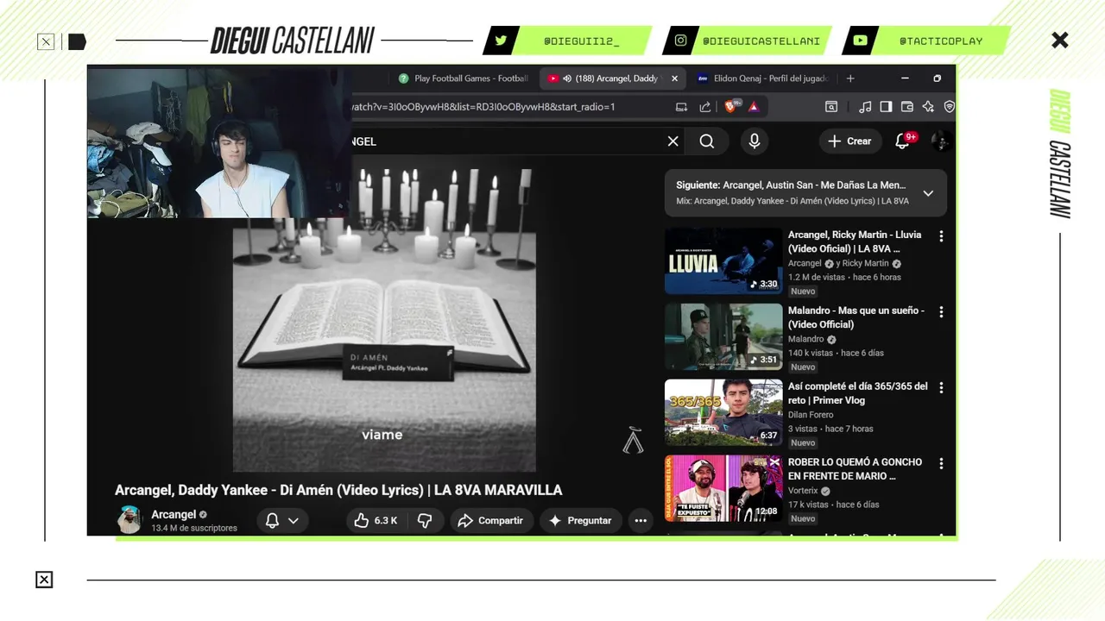Click the Arcangel channel avatar
Viewport: 1105px width, 621px height.
[x=129, y=520]
